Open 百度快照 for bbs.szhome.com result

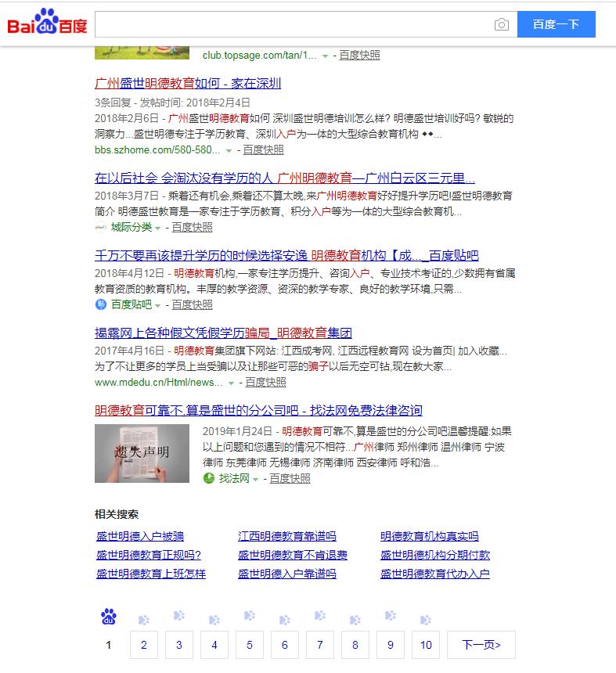(263, 149)
